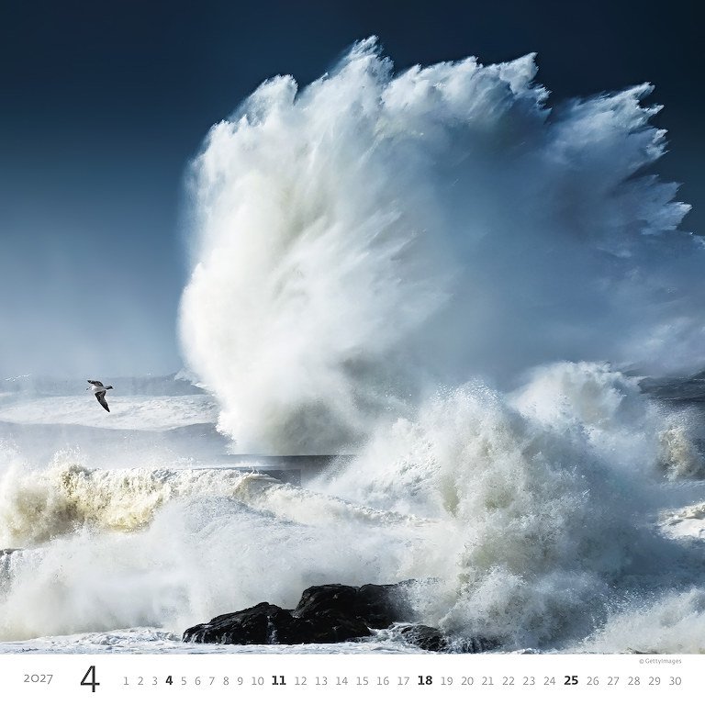Select day 29 in the date strip

655,681
